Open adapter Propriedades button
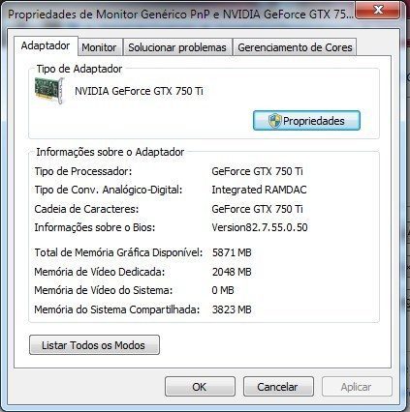 306,121
